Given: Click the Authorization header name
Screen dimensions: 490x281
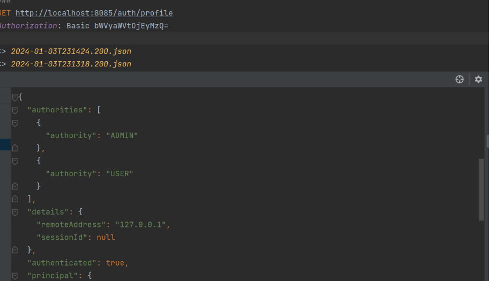Looking at the screenshot, I should click(x=28, y=26).
